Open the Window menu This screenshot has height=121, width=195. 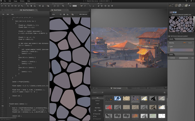click(22, 1)
